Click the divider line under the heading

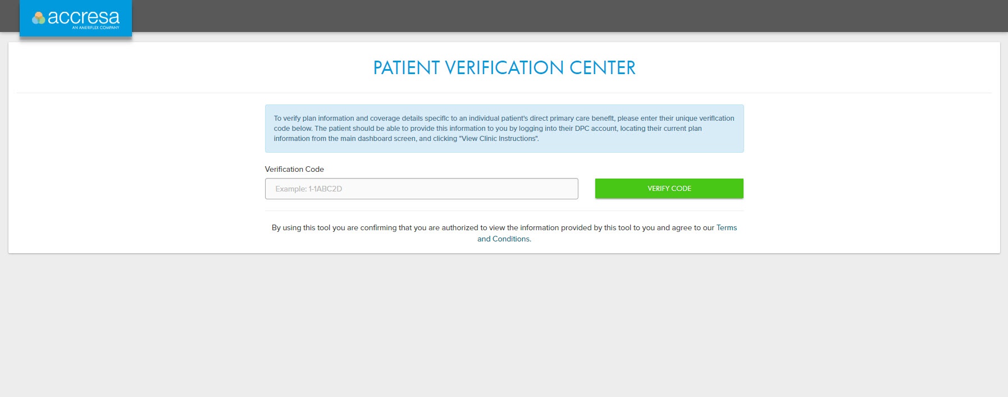504,93
